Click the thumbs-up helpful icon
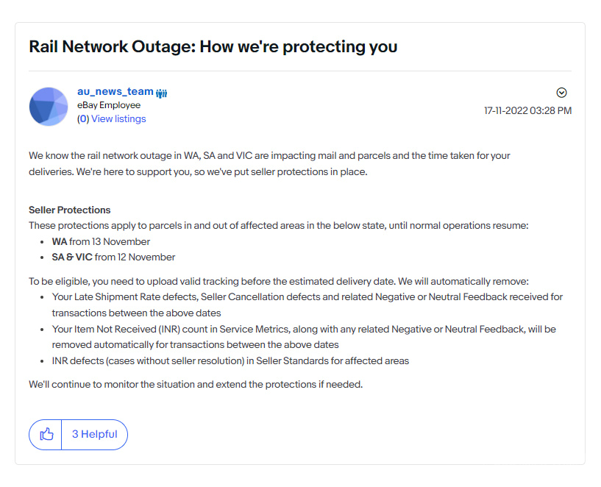Image resolution: width=601 pixels, height=487 pixels. [46, 434]
